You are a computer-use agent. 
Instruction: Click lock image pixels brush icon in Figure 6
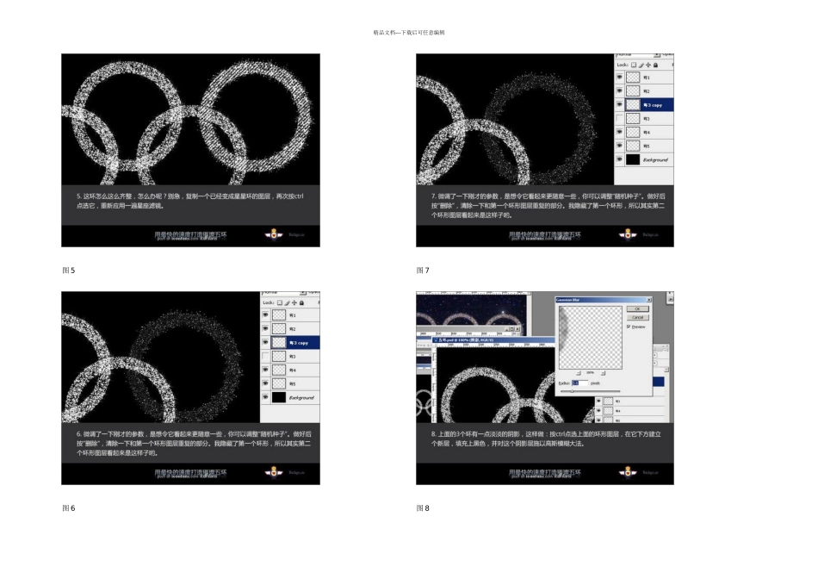pos(288,302)
